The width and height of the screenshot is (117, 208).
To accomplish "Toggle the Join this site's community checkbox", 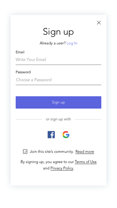I will (x=25, y=152).
